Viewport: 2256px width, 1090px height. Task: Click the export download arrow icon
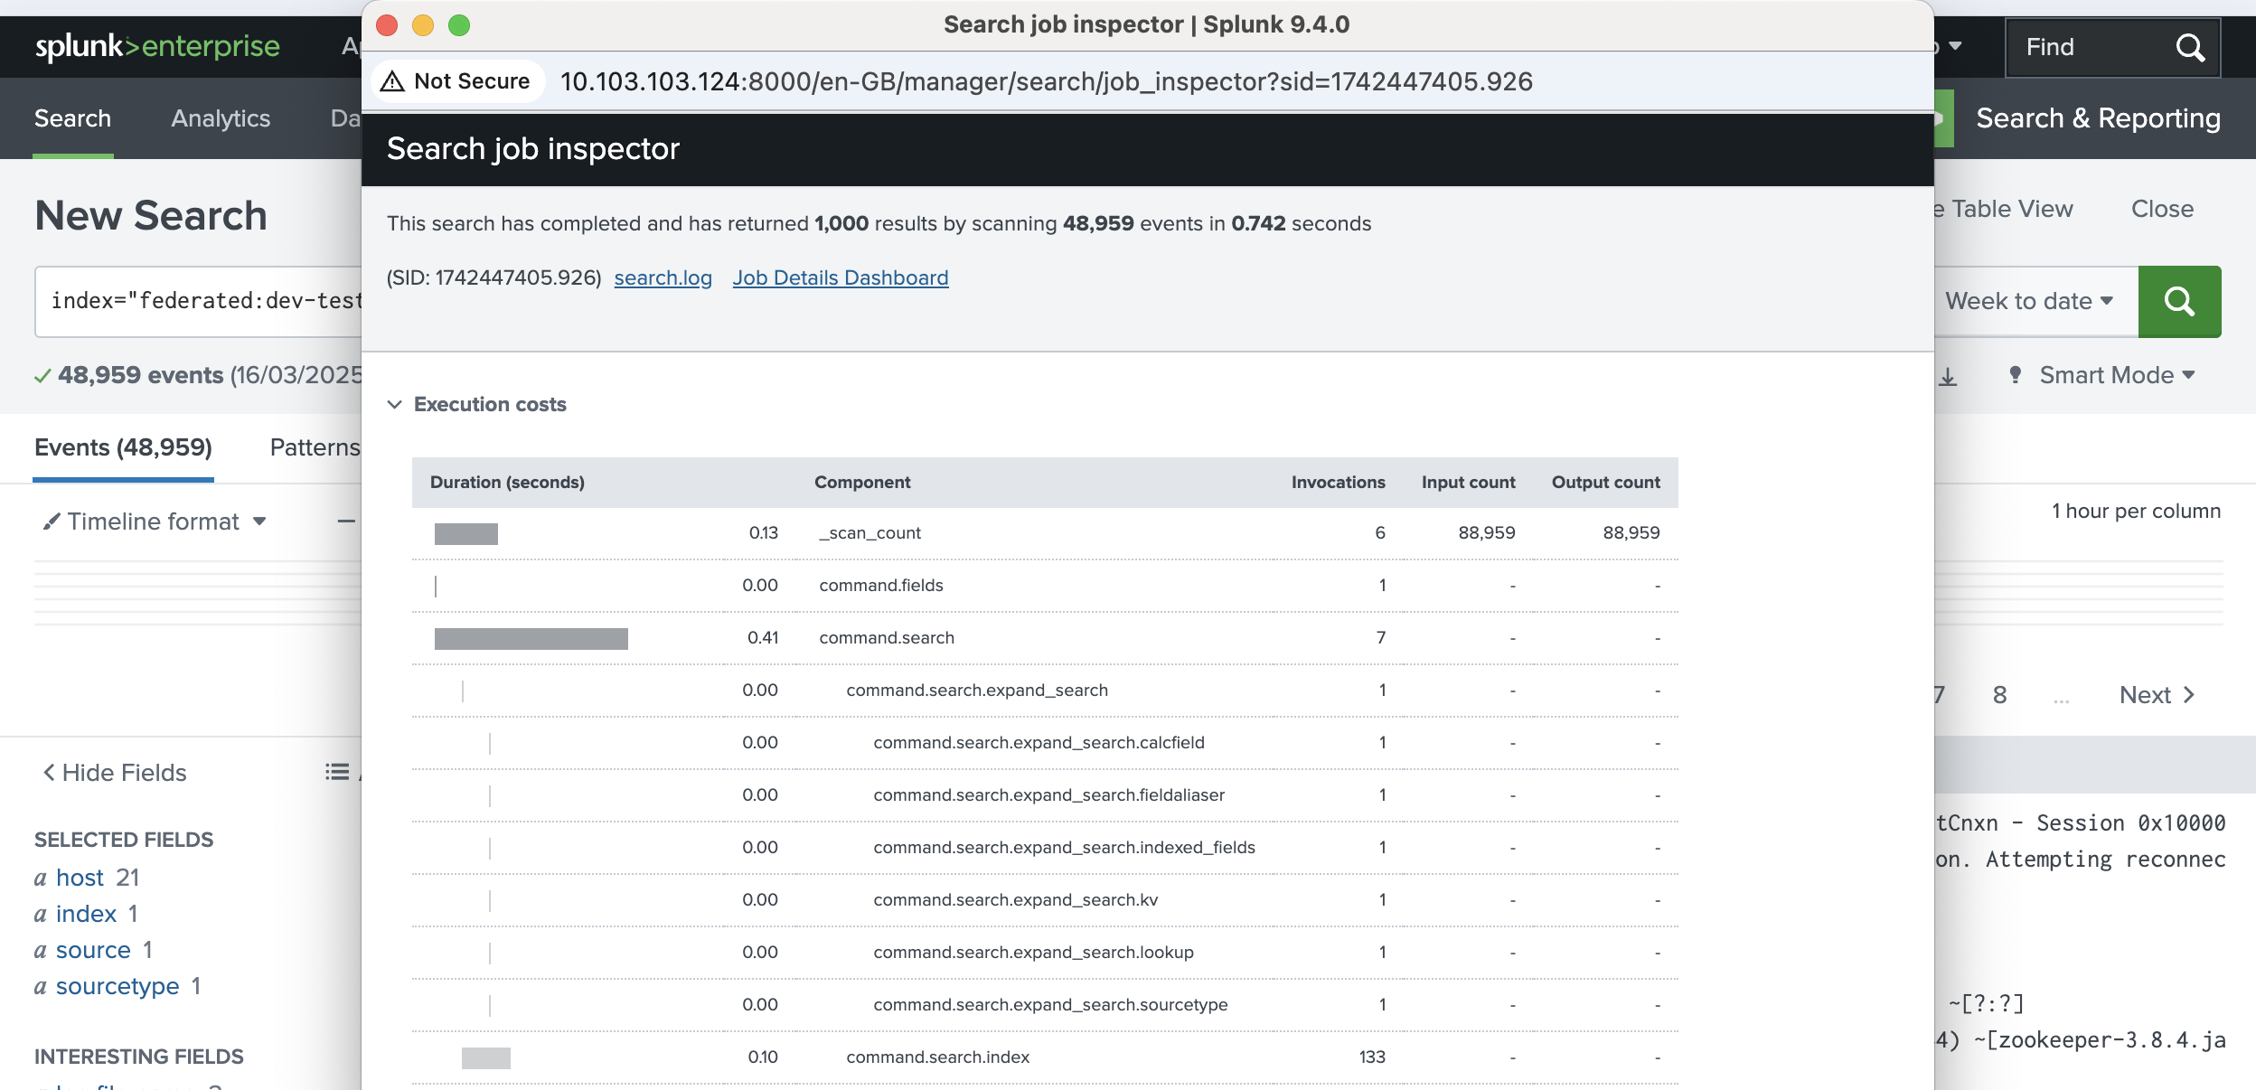click(1948, 376)
